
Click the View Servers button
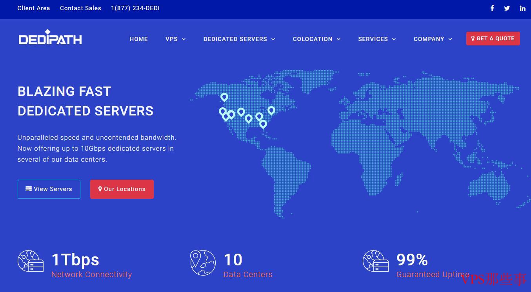(49, 189)
